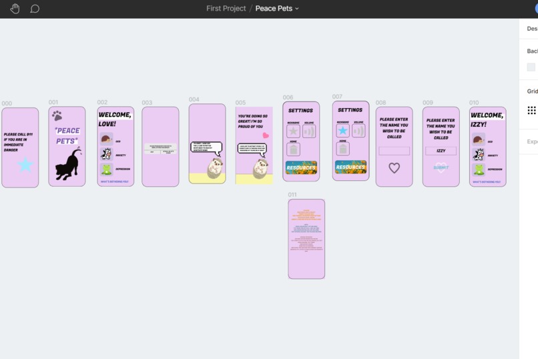Click the frame label 007

click(x=337, y=97)
